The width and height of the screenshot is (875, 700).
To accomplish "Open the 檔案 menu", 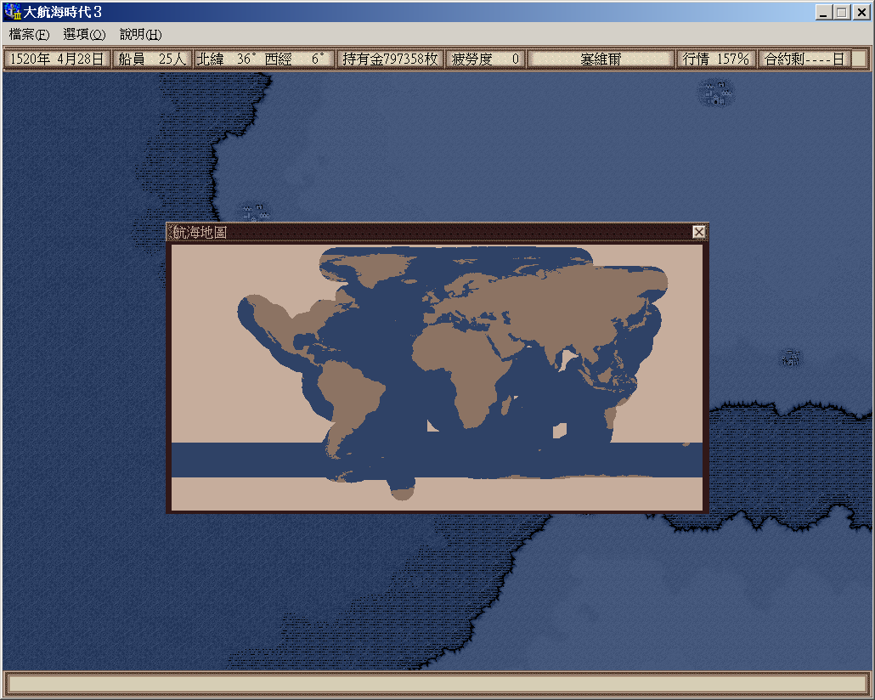I will [x=29, y=35].
